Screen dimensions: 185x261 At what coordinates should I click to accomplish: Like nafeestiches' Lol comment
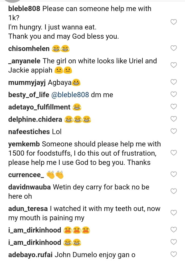pos(174,131)
